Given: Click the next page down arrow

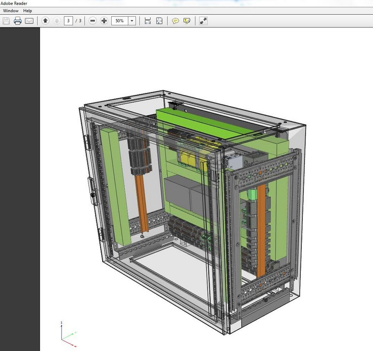Looking at the screenshot, I should (x=57, y=21).
